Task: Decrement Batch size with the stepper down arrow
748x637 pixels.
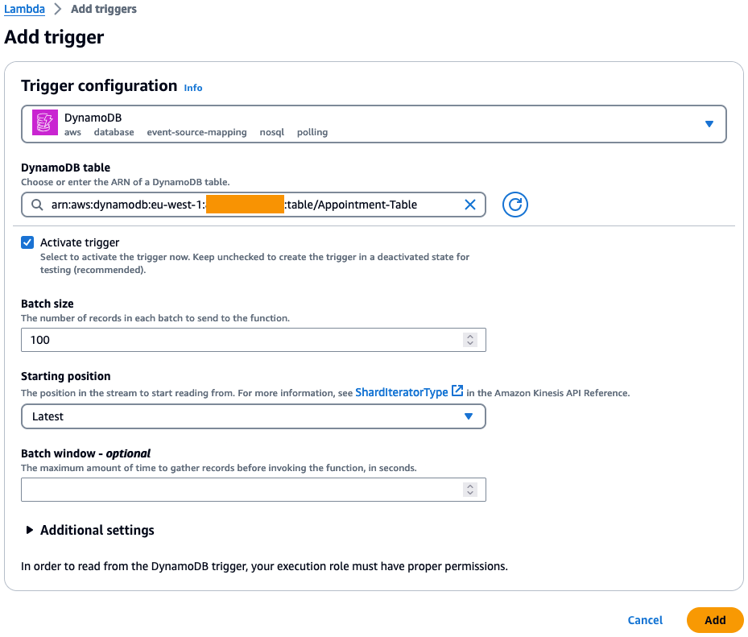Action: [x=470, y=343]
